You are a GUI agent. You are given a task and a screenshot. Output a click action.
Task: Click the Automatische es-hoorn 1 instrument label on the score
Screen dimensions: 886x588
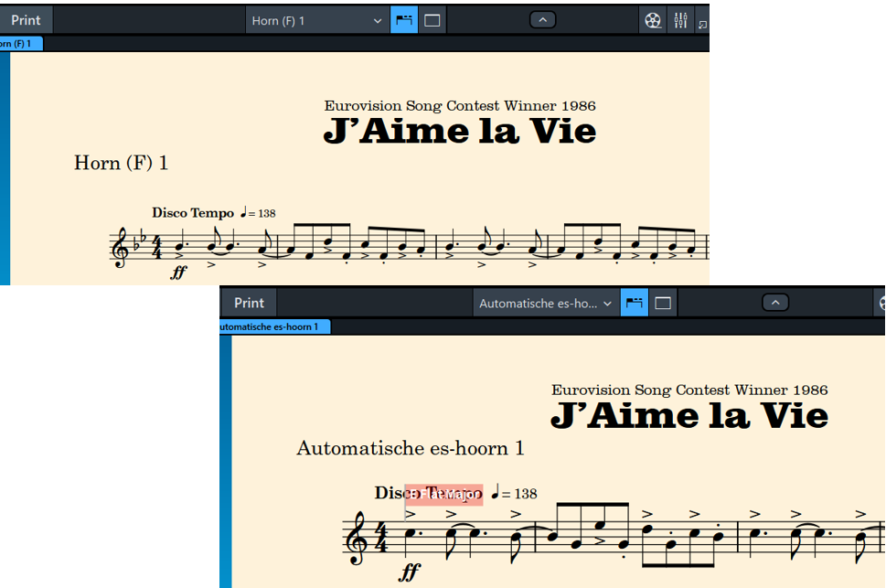pyautogui.click(x=411, y=448)
